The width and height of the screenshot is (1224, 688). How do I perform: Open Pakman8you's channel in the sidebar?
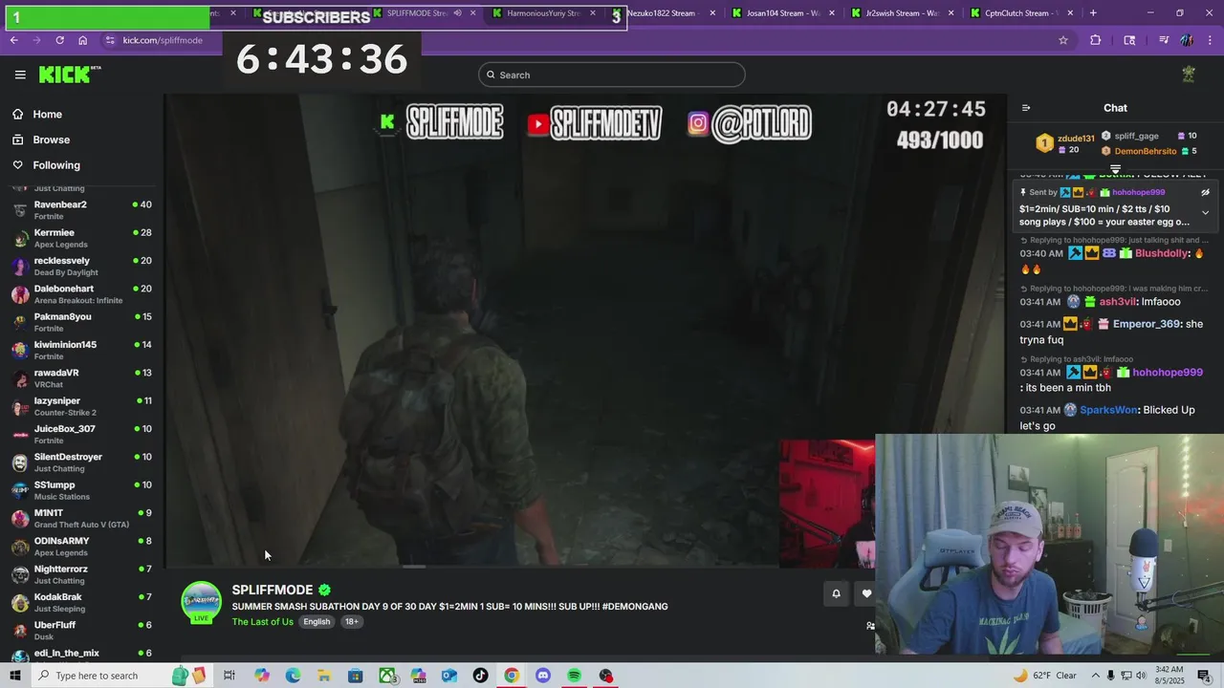[82, 322]
